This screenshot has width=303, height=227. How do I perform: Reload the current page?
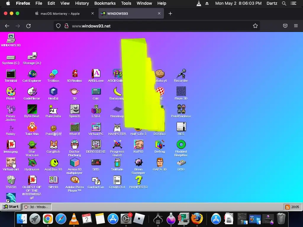pos(28,26)
